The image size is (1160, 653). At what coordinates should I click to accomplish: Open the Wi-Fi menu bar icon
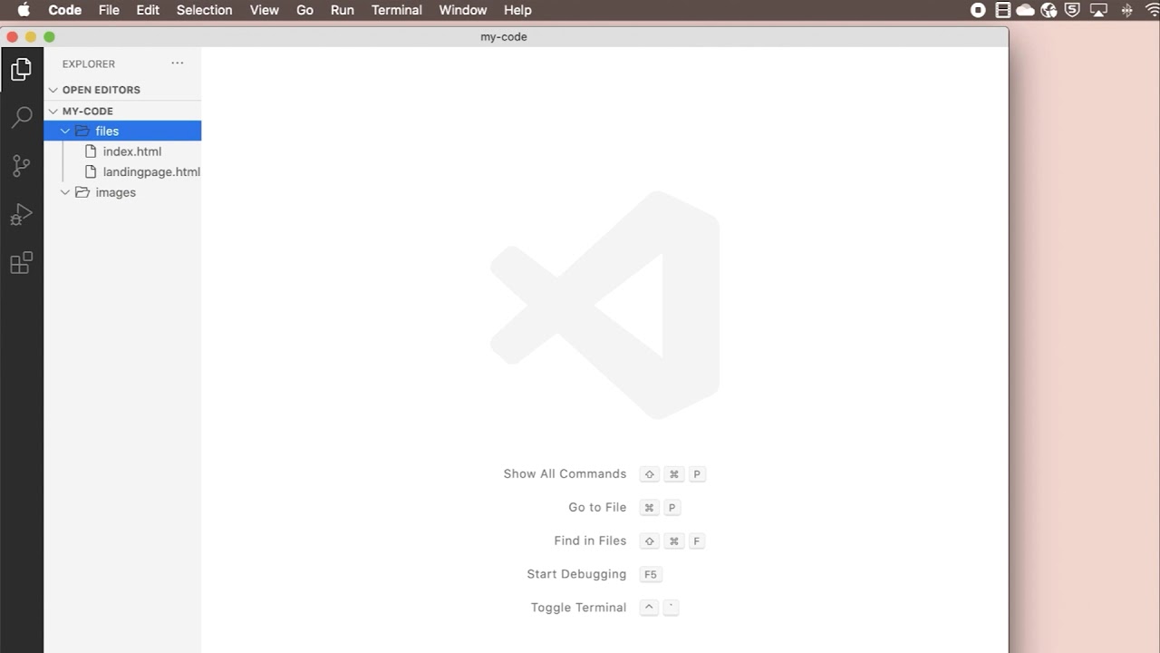1153,10
